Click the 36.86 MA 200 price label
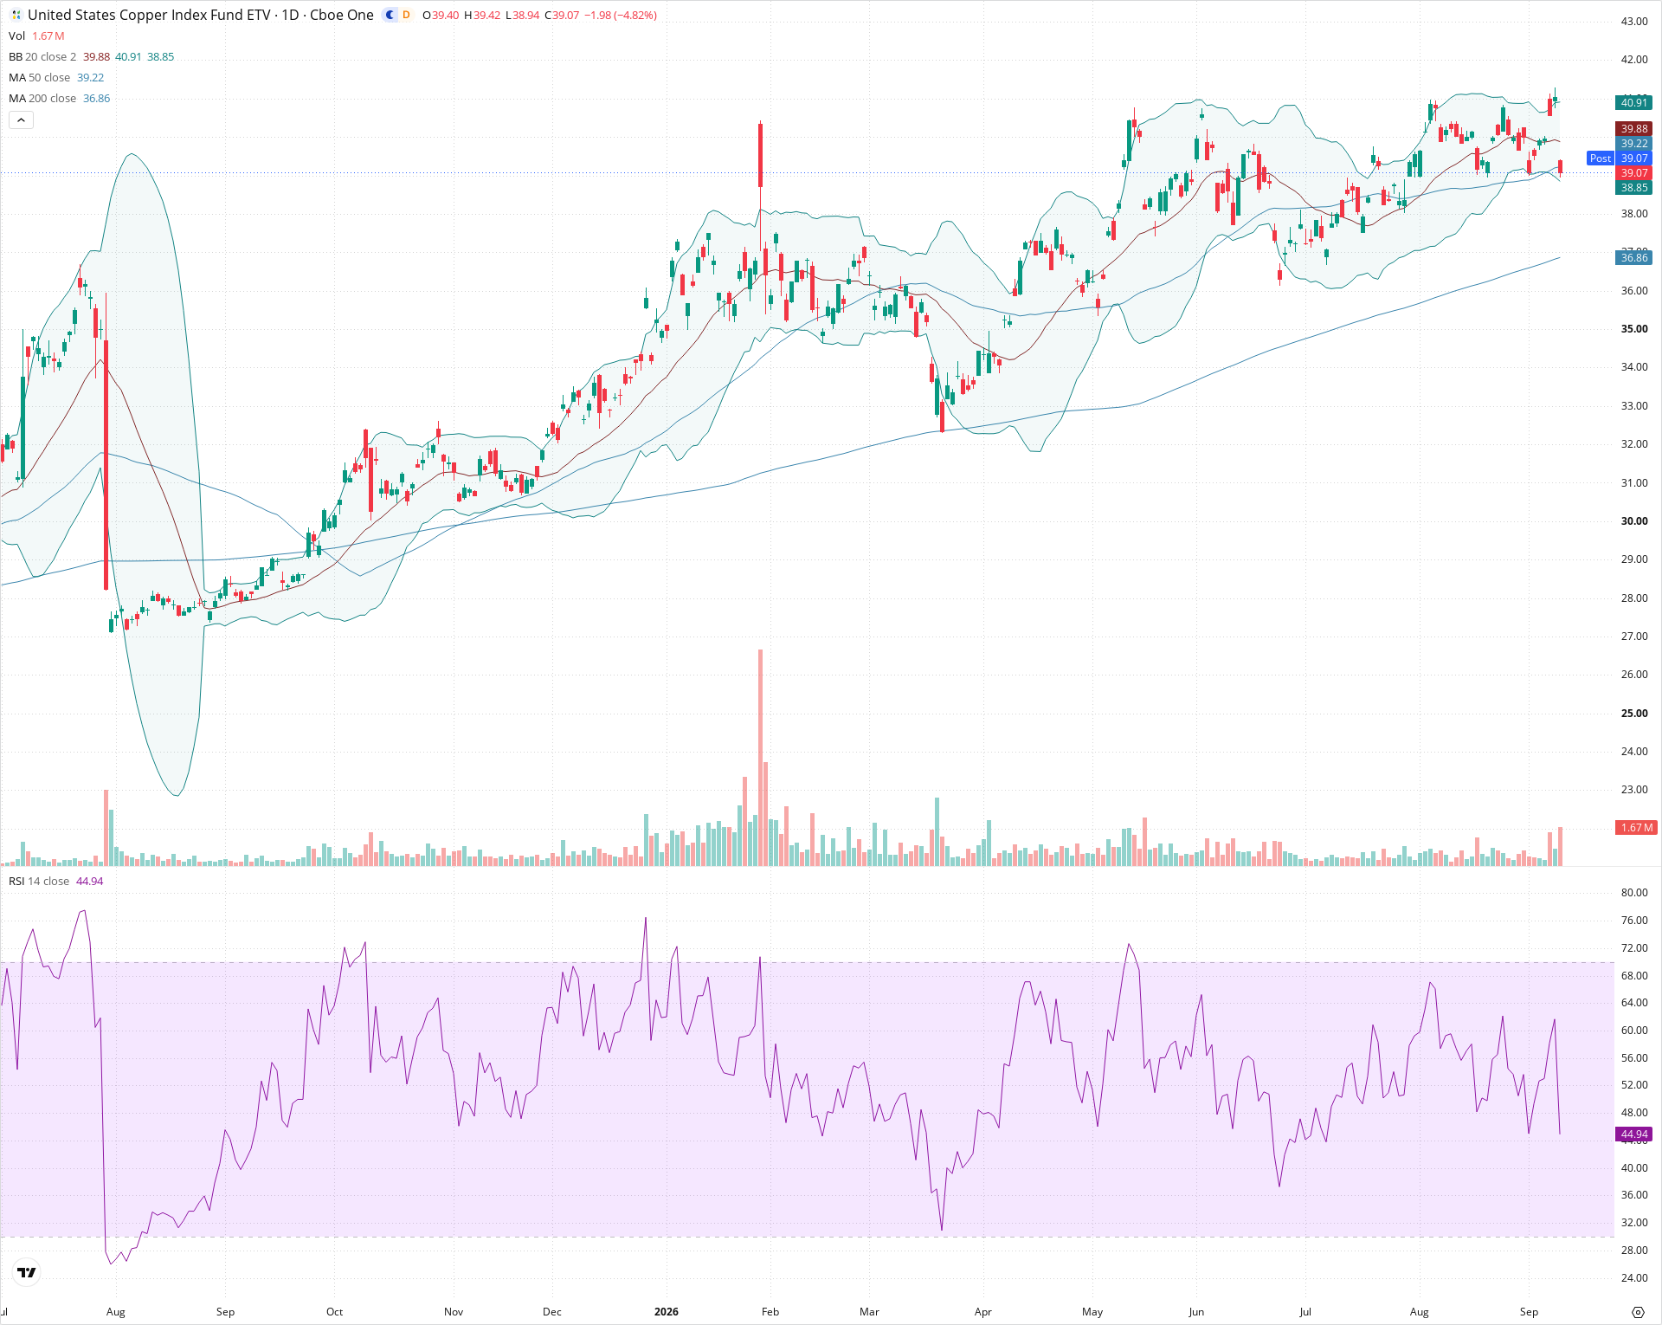 point(1634,258)
